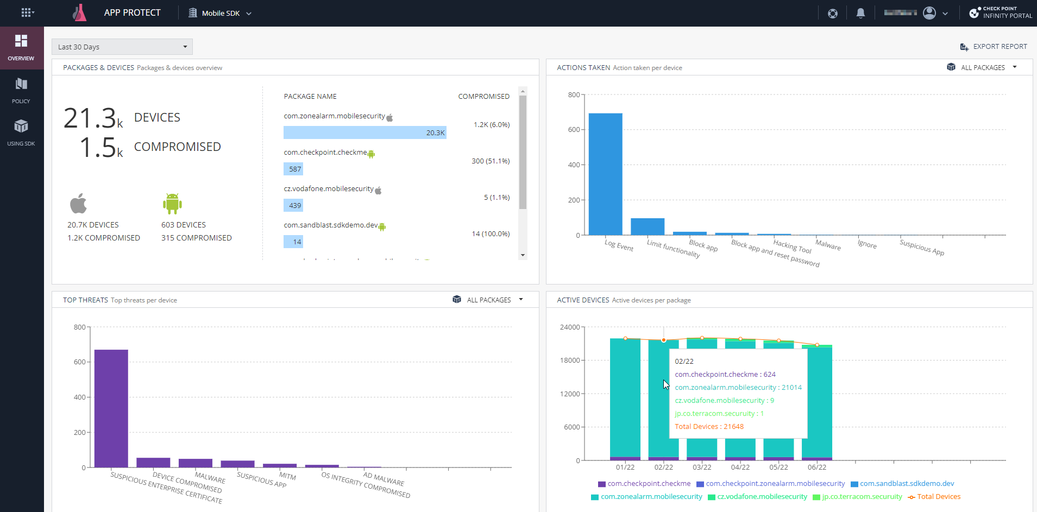Toggle cz.vodafone.mobilesecurity legend series

758,497
